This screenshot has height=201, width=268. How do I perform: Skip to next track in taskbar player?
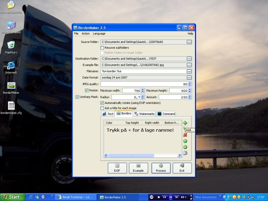pyautogui.click(x=177, y=197)
